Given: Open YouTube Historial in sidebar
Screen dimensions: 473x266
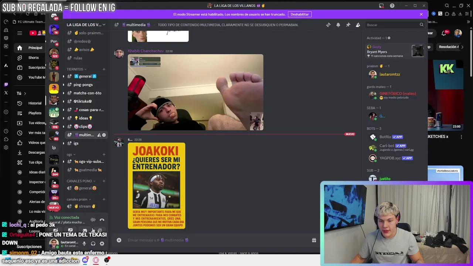Looking at the screenshot, I should [31, 103].
